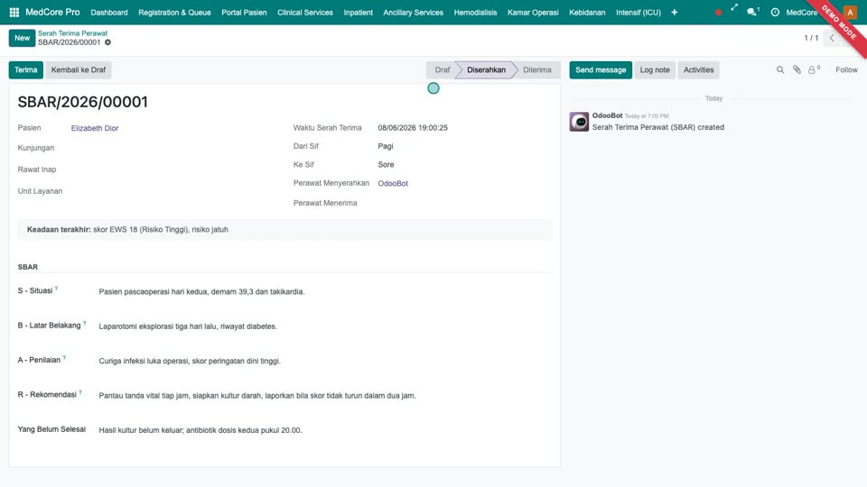
Task: Select the Diterima status stage
Action: 536,70
